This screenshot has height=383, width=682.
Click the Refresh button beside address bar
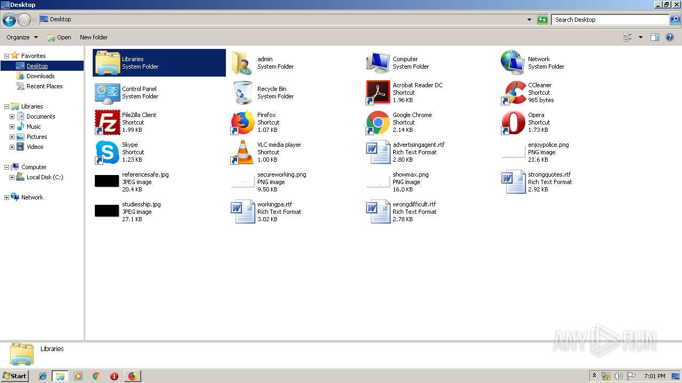[x=542, y=20]
